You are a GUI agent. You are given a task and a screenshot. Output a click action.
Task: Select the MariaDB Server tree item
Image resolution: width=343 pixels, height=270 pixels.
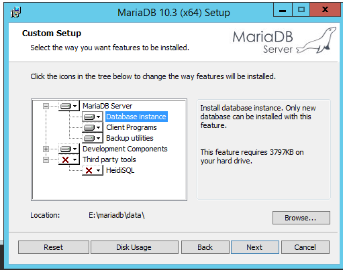(x=107, y=106)
